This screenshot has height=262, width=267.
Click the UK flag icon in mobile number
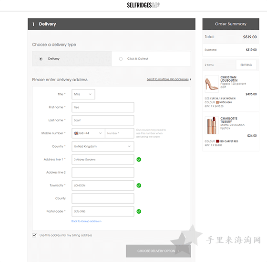pos(76,133)
